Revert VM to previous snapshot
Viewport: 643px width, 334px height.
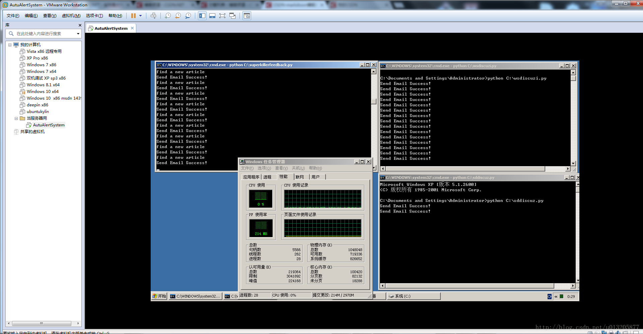coord(178,16)
